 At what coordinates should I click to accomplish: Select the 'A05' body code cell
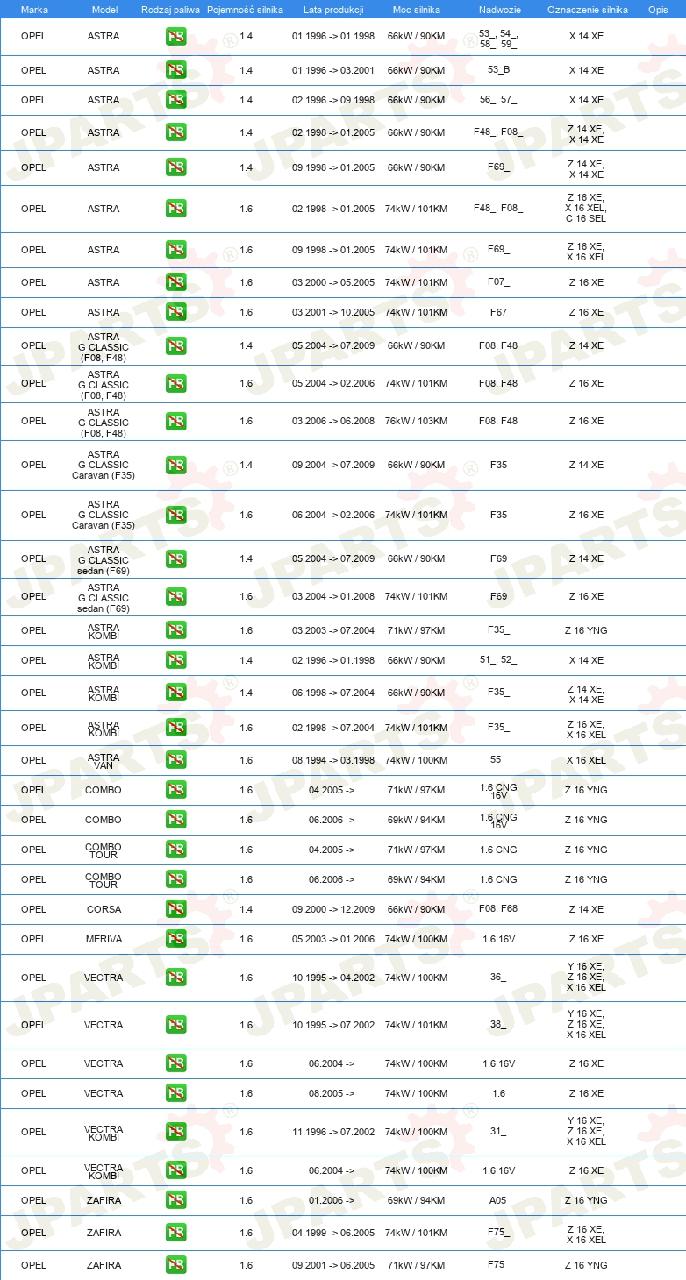[x=498, y=1200]
